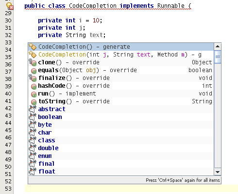Choose clone() - override suggestion
The width and height of the screenshot is (238, 194).
(121, 62)
